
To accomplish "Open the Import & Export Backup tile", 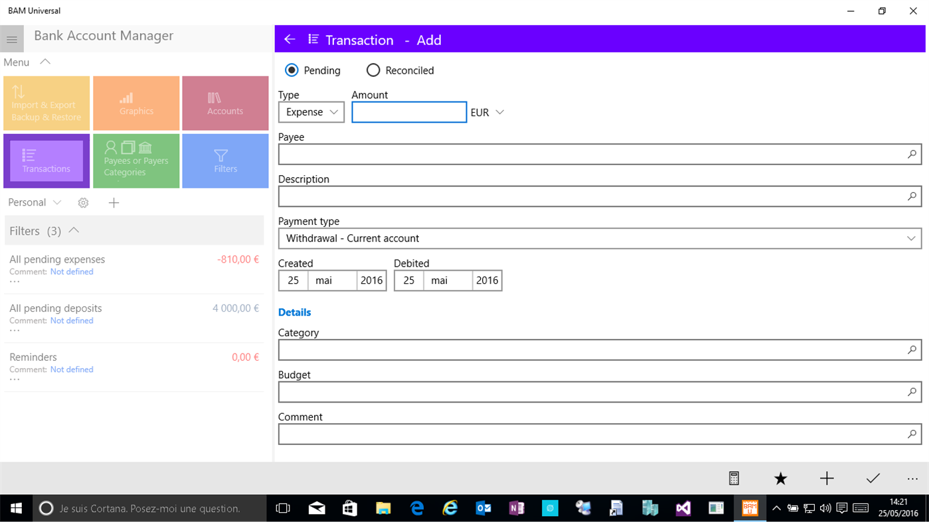I will point(46,103).
